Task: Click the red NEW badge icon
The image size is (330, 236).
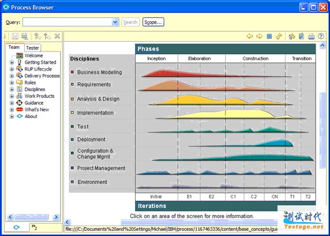Action: coord(20,109)
